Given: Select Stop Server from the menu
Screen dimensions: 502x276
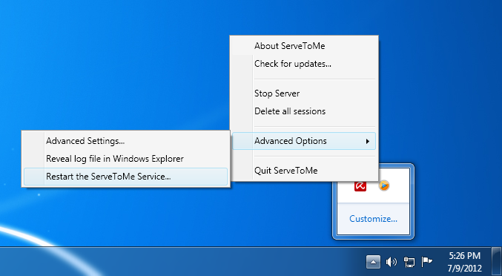Looking at the screenshot, I should click(304, 93).
